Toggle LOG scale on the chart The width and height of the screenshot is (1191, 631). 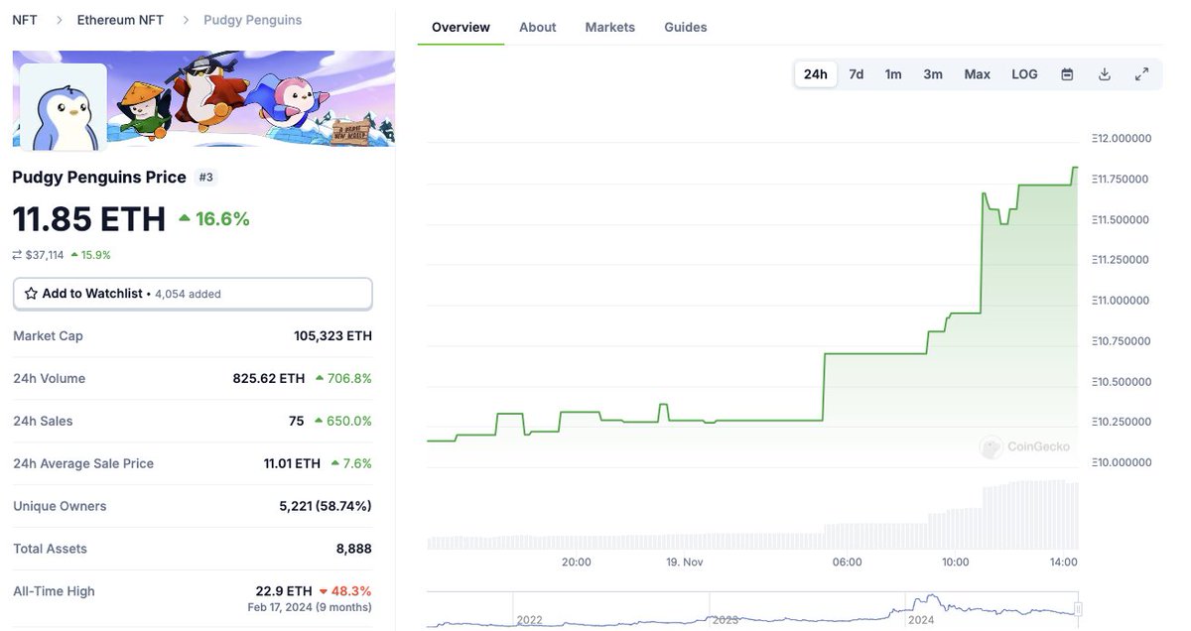pyautogui.click(x=1024, y=73)
